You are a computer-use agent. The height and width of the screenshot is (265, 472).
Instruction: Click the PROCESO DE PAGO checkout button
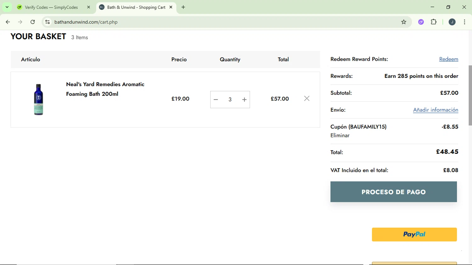(394, 192)
